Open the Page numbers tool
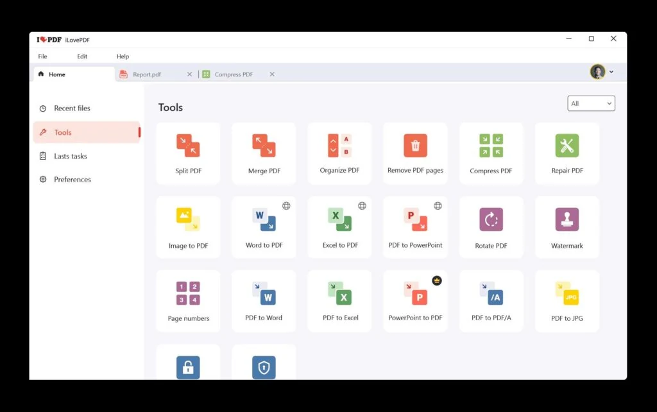Screen dimensions: 657x412 pyautogui.click(x=188, y=301)
